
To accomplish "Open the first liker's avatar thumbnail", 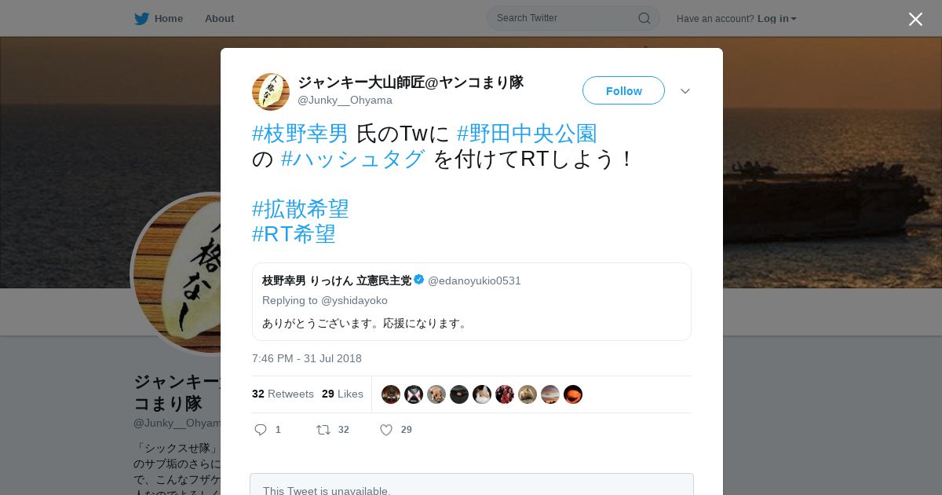I will click(x=391, y=394).
